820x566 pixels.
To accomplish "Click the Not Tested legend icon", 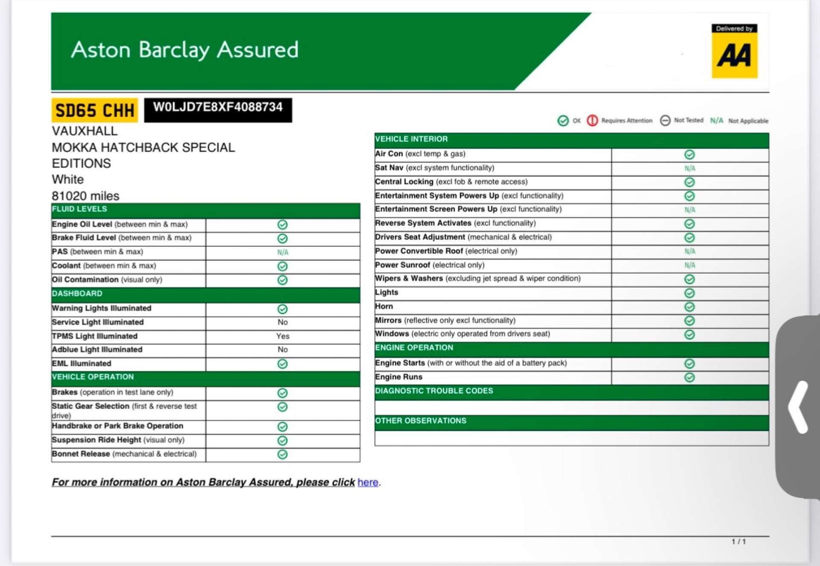I will (665, 121).
